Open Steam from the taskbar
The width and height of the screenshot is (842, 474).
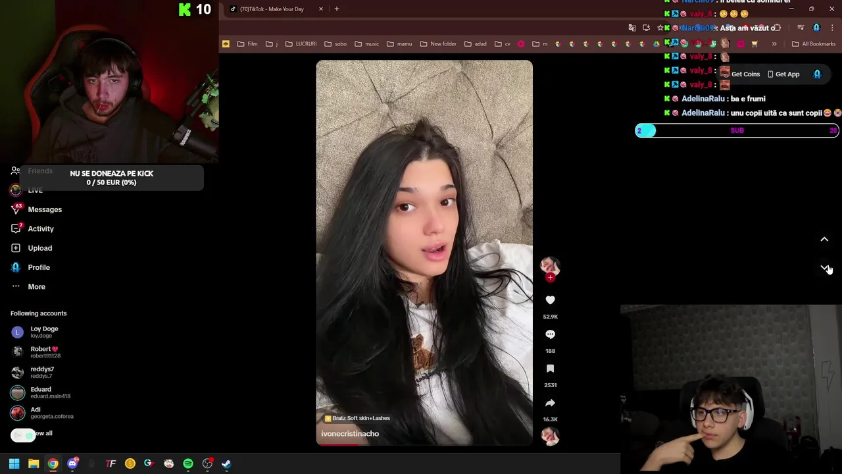[x=226, y=463]
